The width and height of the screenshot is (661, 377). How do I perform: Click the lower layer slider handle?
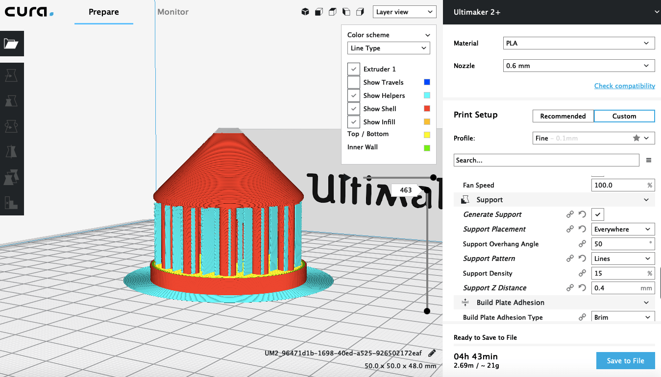427,311
